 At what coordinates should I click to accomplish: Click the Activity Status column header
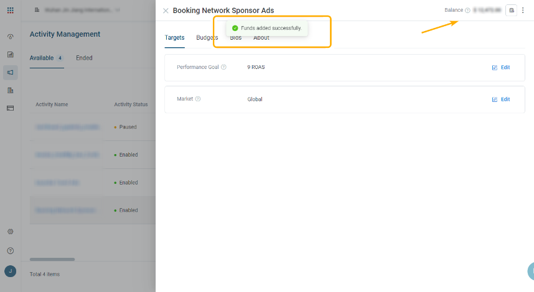tap(131, 104)
